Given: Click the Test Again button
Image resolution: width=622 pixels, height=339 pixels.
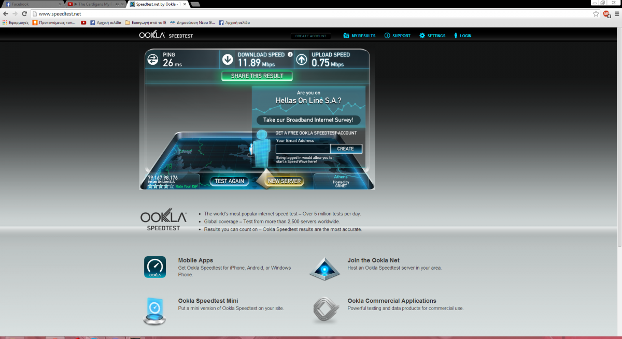Looking at the screenshot, I should click(229, 181).
